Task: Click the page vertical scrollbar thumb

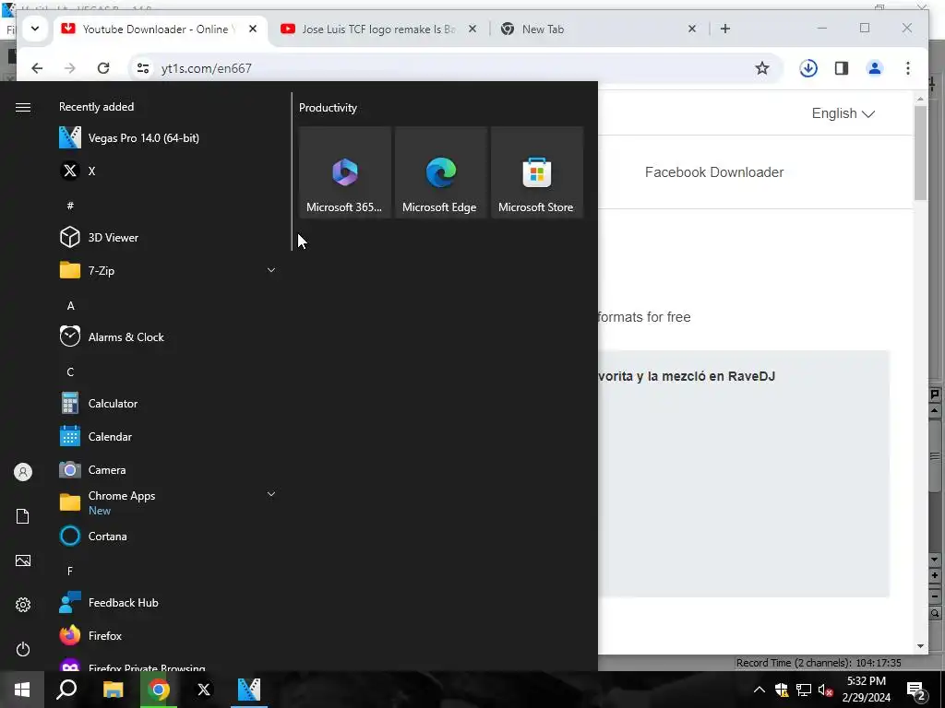Action: click(920, 153)
